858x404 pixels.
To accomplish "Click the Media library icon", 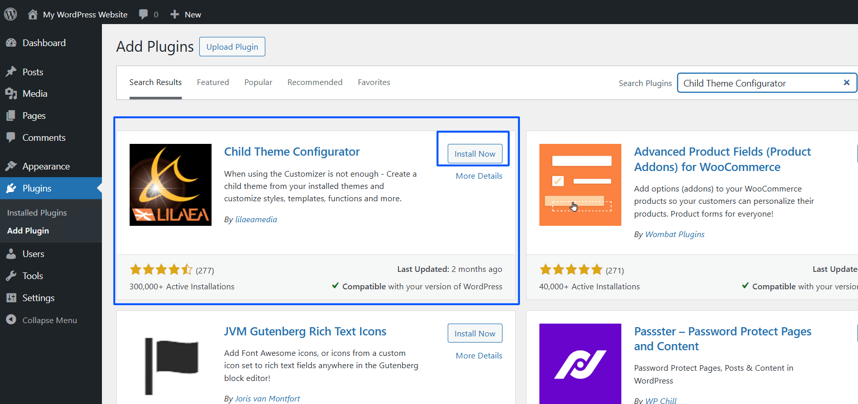I will tap(11, 94).
